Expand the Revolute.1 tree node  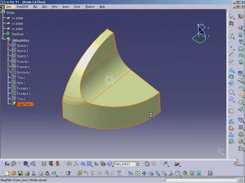(x=9, y=72)
